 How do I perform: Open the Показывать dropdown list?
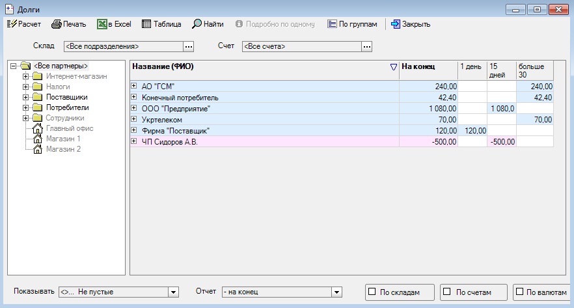[x=173, y=292]
